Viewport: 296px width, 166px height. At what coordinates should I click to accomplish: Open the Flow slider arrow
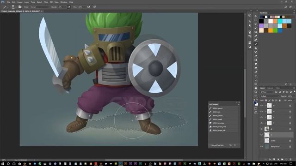(x=84, y=7)
